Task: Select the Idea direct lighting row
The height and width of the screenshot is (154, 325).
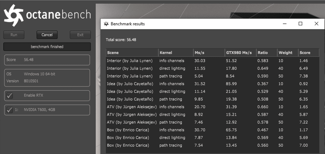Action: point(212,91)
